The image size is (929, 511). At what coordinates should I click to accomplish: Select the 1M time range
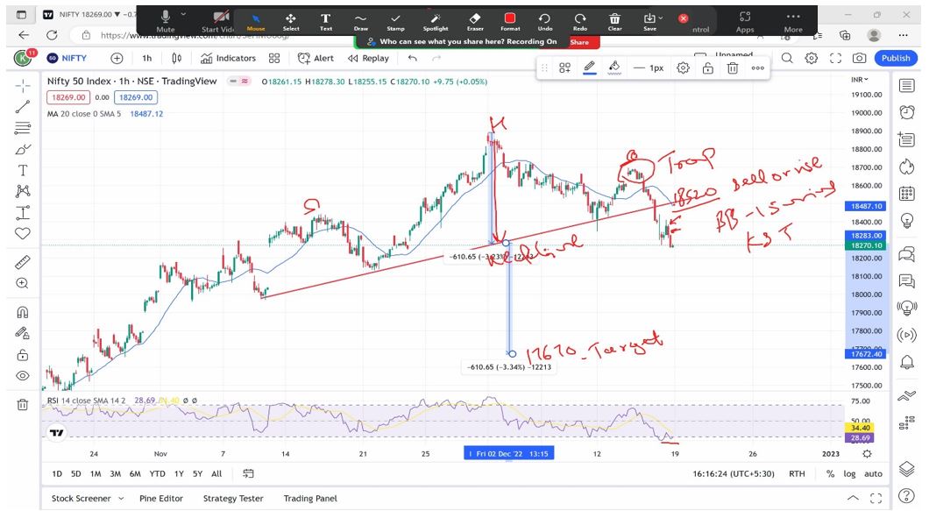click(x=96, y=473)
